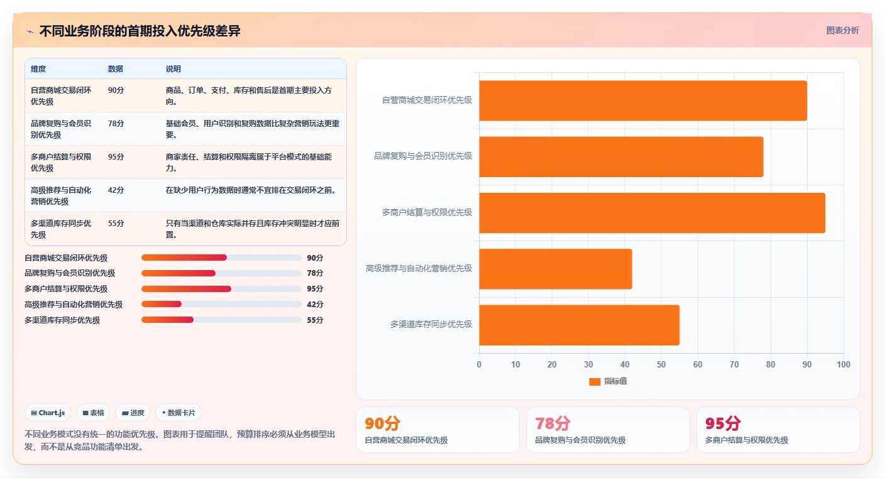Click the 品牌复购与会员识别优先级 progress bar
Image resolution: width=885 pixels, height=478 pixels.
(221, 273)
